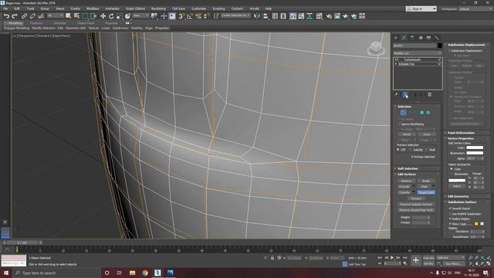
Task: Open the Modifier List dropdown
Action: 418,53
